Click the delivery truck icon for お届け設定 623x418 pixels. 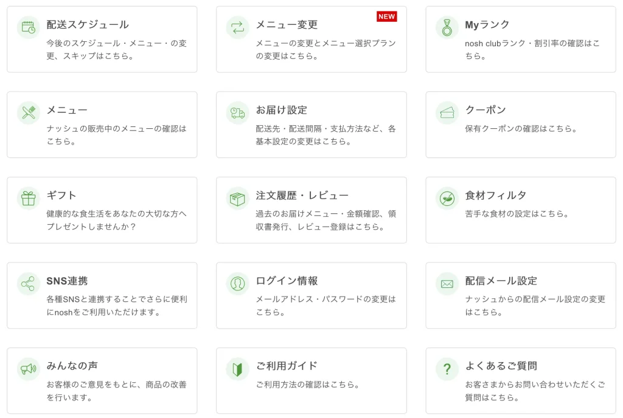(x=238, y=112)
